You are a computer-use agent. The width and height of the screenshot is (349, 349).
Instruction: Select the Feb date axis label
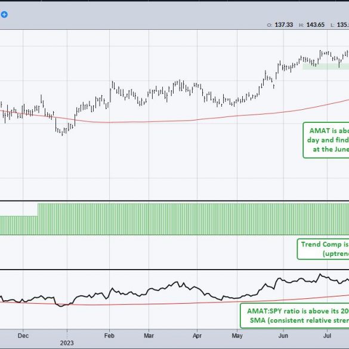(x=109, y=336)
